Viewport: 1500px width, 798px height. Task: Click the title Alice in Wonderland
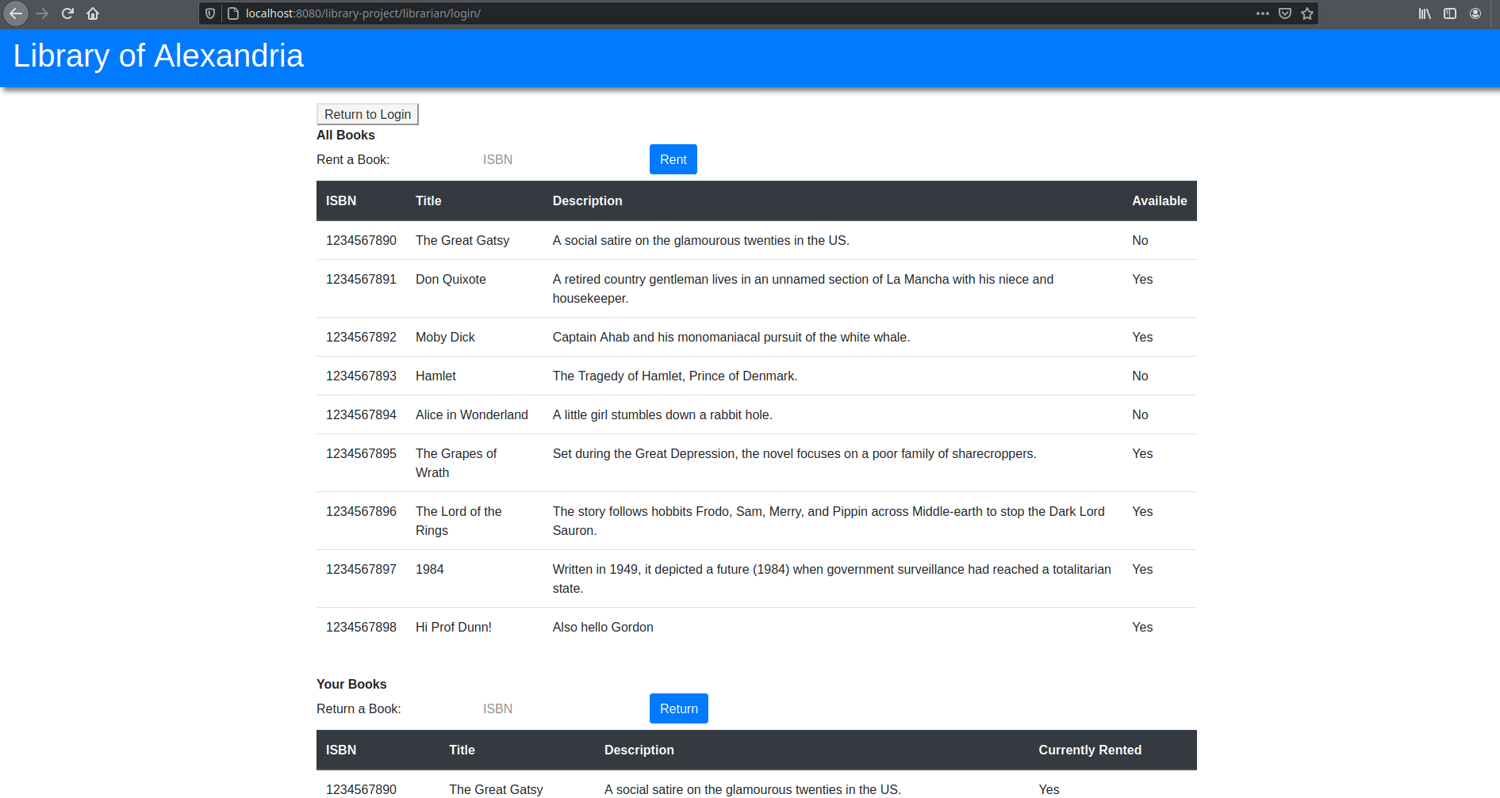472,415
